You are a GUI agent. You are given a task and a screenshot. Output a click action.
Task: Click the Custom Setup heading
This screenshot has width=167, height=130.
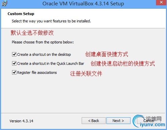point(21,14)
